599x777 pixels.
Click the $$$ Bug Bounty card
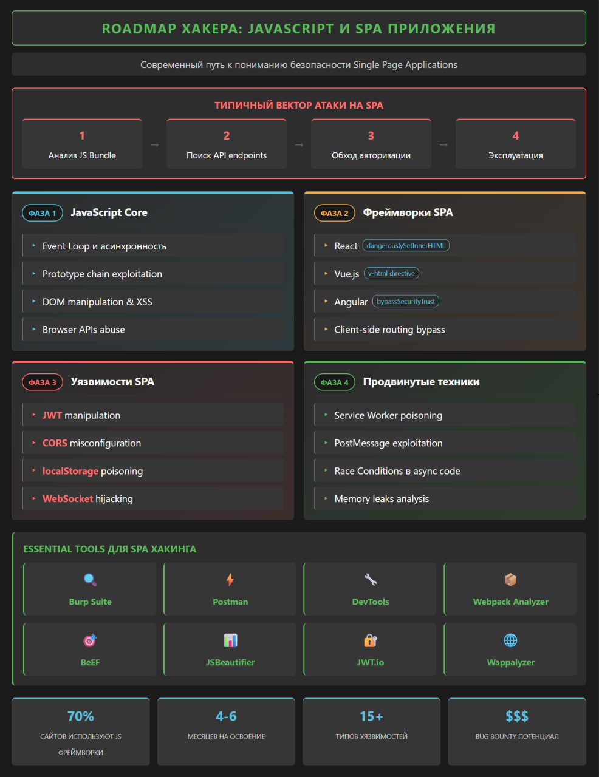(x=517, y=732)
